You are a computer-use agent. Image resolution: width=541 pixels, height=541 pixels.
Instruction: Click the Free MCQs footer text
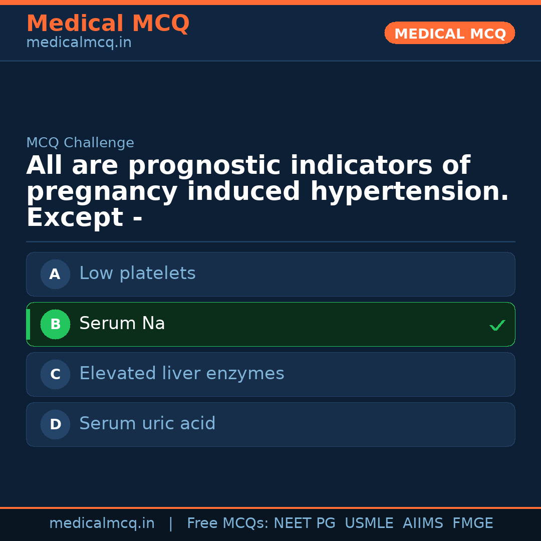[x=227, y=523]
